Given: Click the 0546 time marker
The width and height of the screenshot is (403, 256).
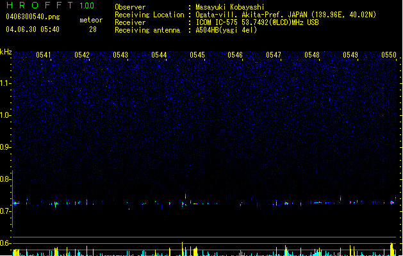Looking at the screenshot, I should [x=235, y=55].
